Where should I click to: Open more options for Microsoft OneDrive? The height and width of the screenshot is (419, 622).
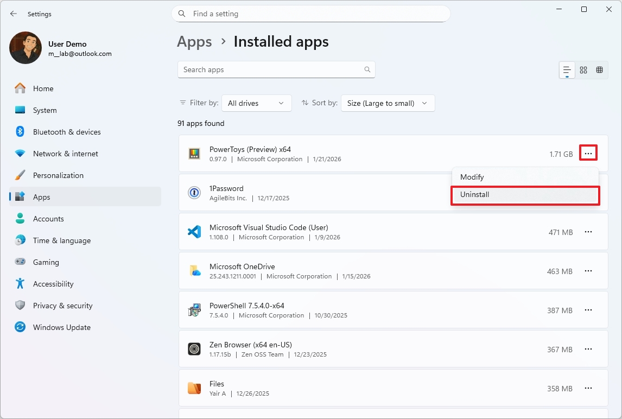pyautogui.click(x=588, y=271)
